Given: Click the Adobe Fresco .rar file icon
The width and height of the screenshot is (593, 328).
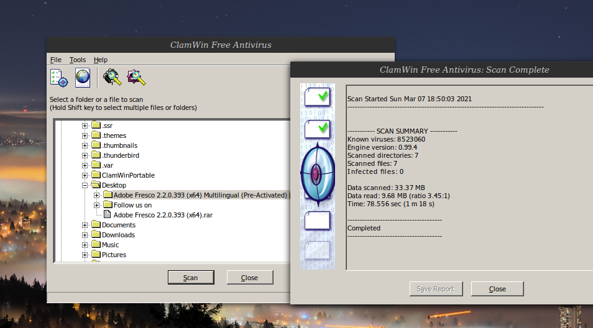Looking at the screenshot, I should coord(108,215).
